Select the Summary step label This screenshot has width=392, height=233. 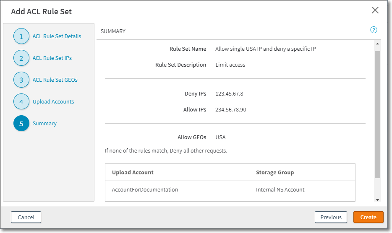pos(44,124)
